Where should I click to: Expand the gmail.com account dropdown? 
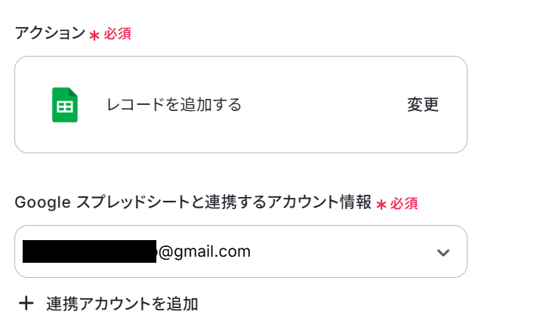(241, 251)
